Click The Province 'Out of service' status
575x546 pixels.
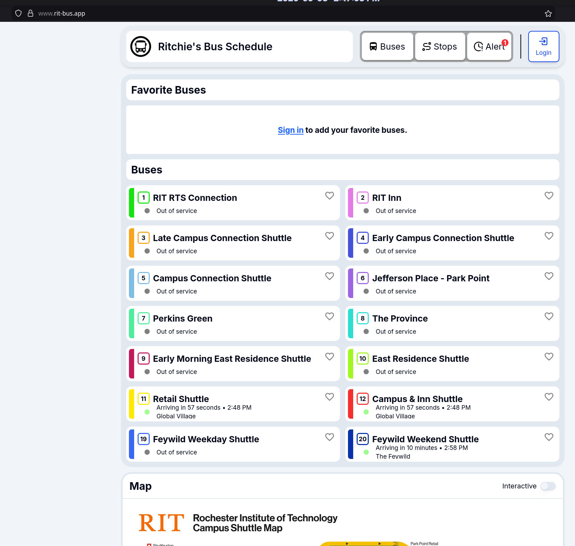pyautogui.click(x=396, y=332)
